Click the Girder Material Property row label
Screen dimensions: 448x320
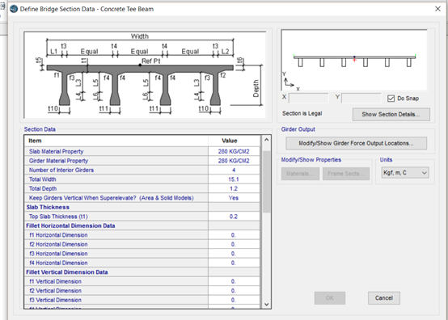pos(58,161)
